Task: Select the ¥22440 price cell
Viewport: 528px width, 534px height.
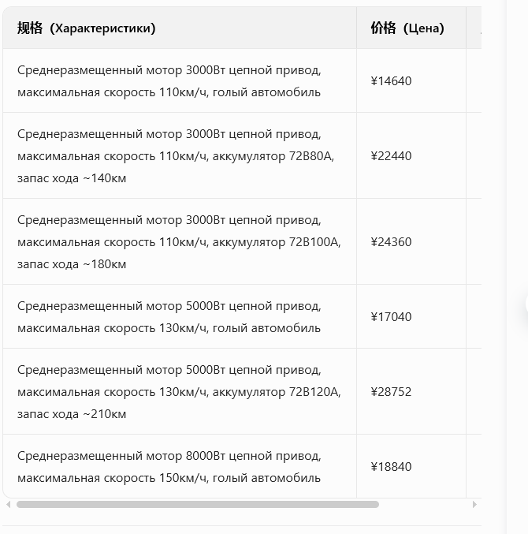Action: pos(391,156)
